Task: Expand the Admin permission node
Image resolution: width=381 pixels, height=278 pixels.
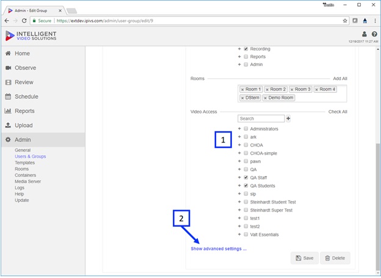Action: pyautogui.click(x=239, y=64)
